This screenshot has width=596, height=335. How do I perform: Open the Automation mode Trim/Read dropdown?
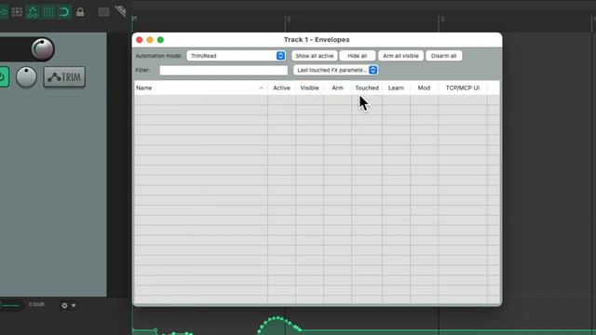coord(236,56)
